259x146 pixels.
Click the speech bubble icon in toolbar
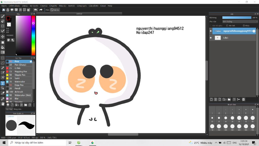coord(12,10)
